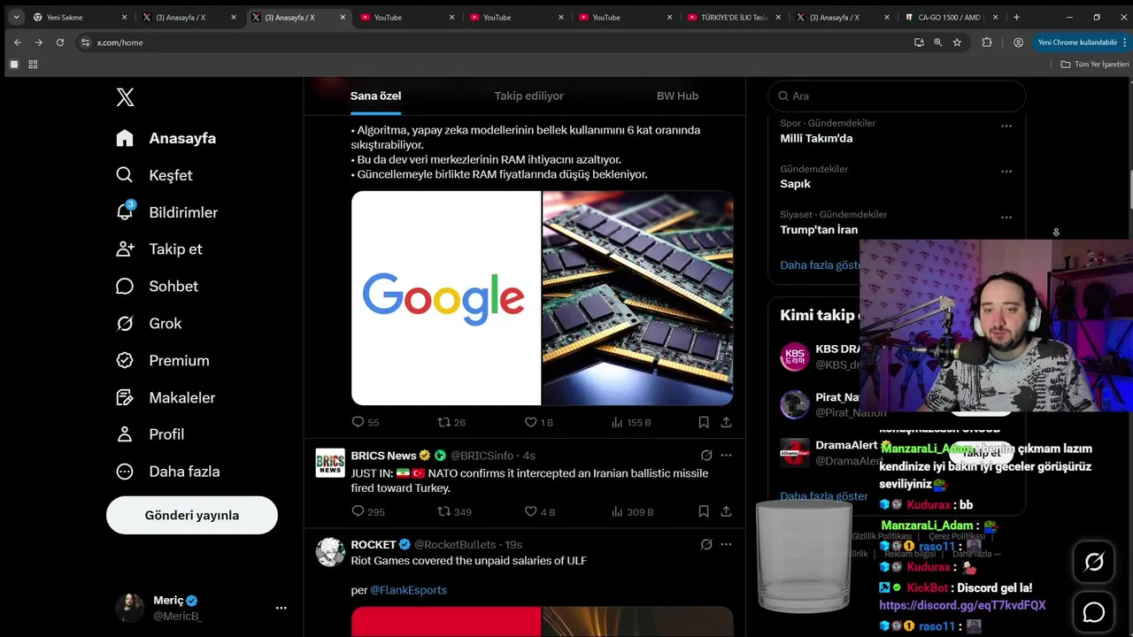This screenshot has width=1133, height=637.
Task: Bookmark the Google RAM post
Action: [x=703, y=422]
